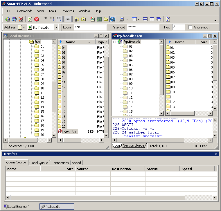Screen dimensions: 221x211
Task: Tile windows vertically icon
Action: click(152, 19)
